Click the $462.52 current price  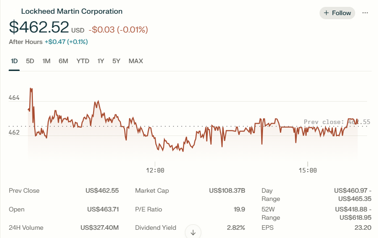coord(39,27)
